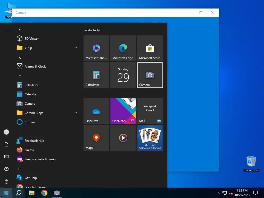Open the Sunday 29 calendar tile
264x198 pixels.
coord(123,75)
